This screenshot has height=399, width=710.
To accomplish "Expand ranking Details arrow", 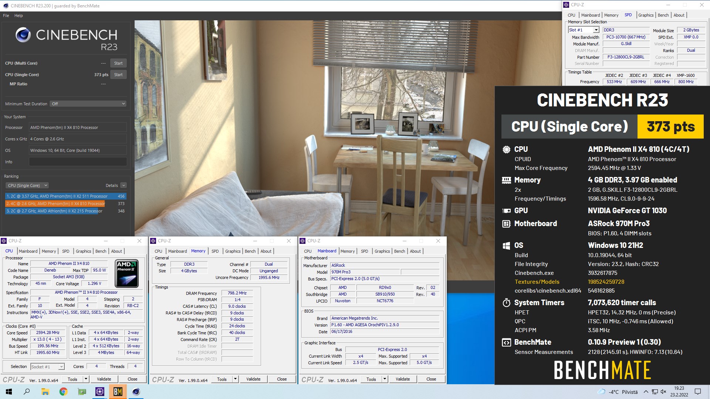I will 124,185.
